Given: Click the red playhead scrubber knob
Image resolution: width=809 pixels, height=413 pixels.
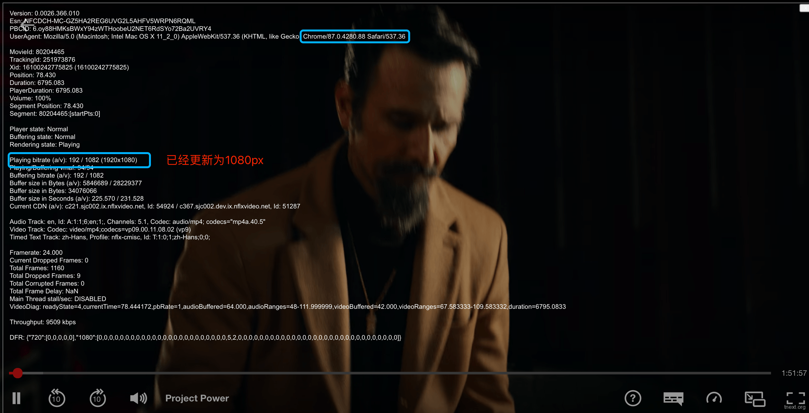Looking at the screenshot, I should pos(17,373).
